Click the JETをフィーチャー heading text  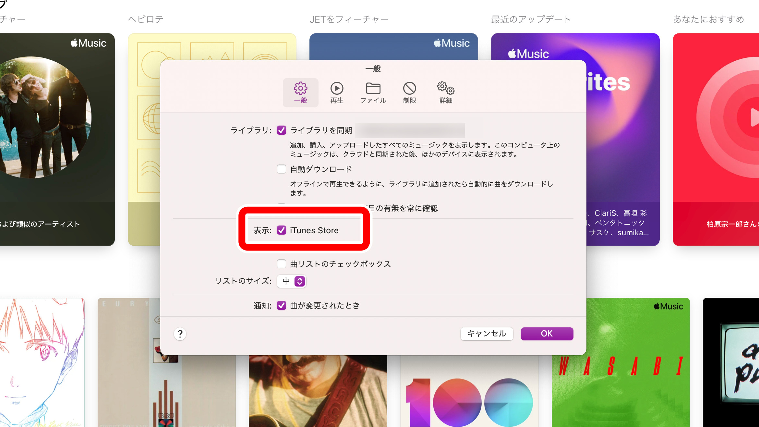pos(349,19)
